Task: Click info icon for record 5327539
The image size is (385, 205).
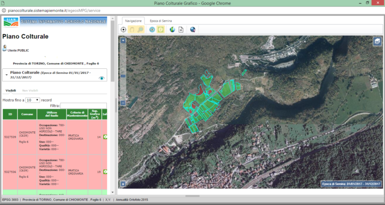Action: [105, 137]
